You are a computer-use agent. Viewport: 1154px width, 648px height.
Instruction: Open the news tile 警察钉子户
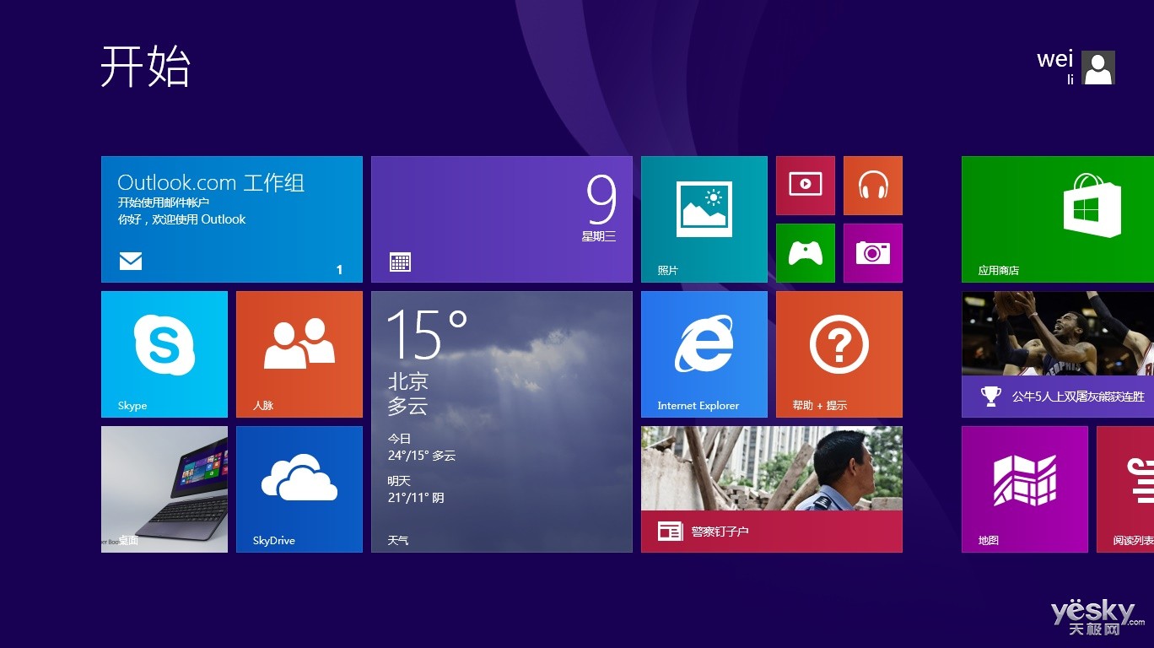pyautogui.click(x=772, y=489)
